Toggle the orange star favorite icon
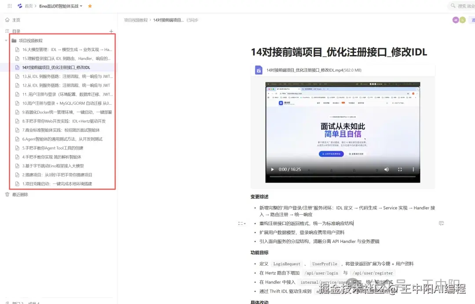The height and width of the screenshot is (304, 475). pos(90,6)
